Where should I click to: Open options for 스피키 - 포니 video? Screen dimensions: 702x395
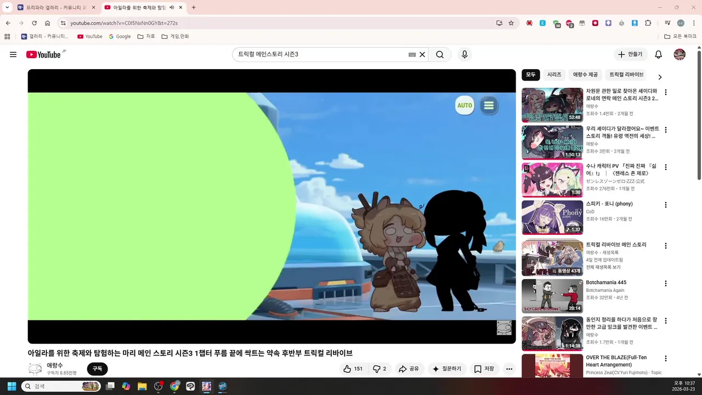pos(666,205)
